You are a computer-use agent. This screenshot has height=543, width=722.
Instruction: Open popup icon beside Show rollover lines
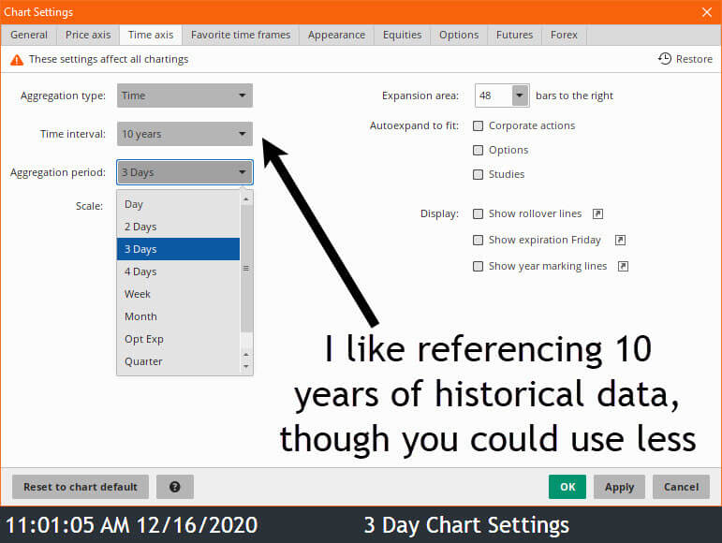point(597,213)
